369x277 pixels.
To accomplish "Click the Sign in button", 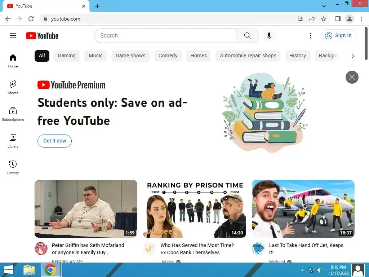I will pos(339,36).
